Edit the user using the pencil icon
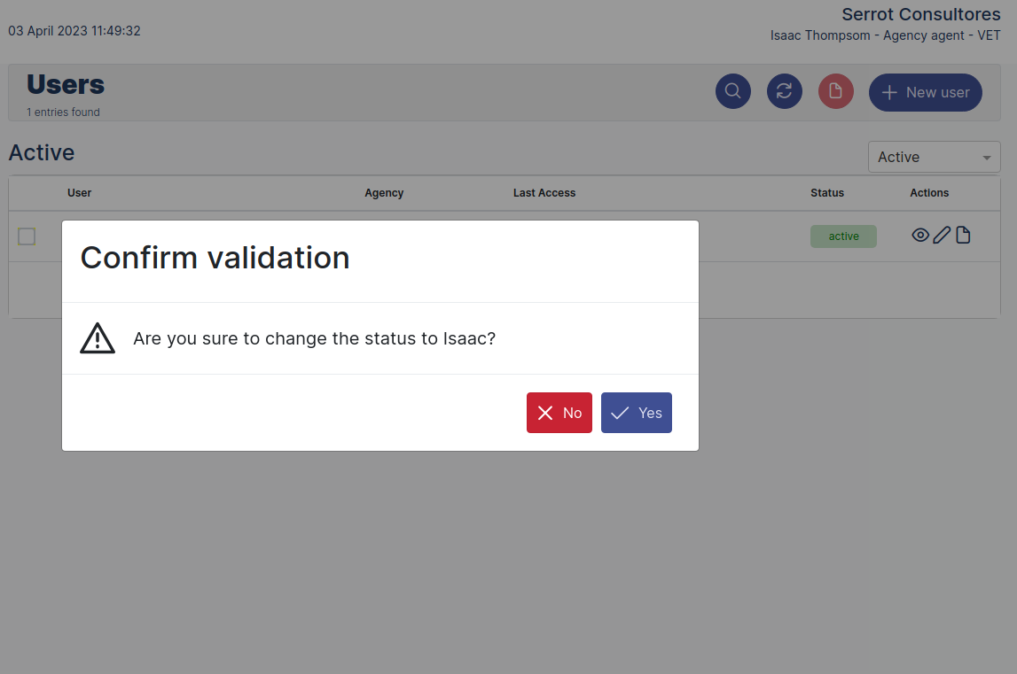 [x=942, y=235]
